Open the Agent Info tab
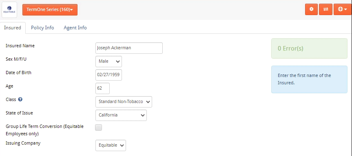The width and height of the screenshot is (352, 156). (75, 28)
